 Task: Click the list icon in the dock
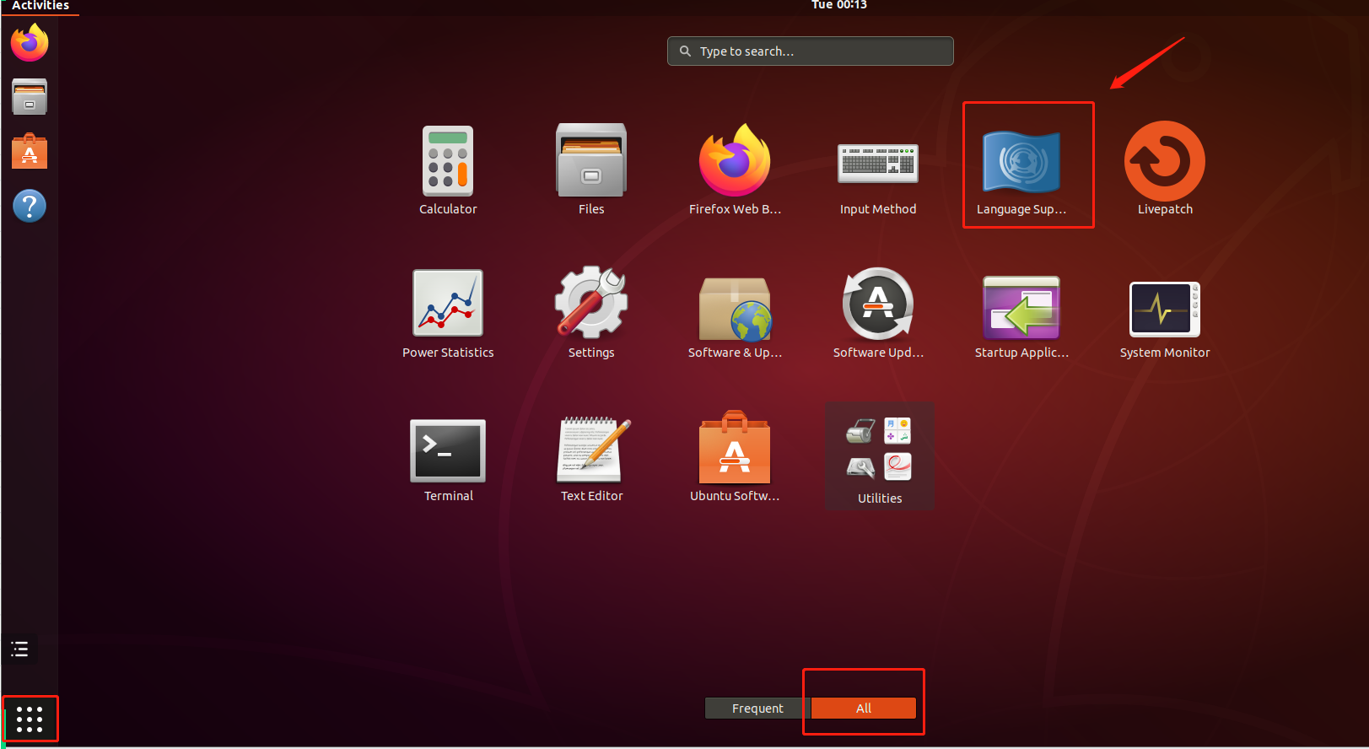coord(19,649)
